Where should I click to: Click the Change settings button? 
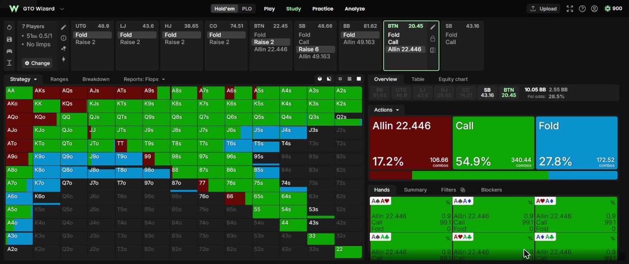pyautogui.click(x=37, y=63)
